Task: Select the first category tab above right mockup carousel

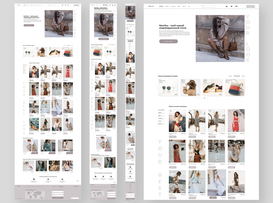Action: (x=230, y=76)
